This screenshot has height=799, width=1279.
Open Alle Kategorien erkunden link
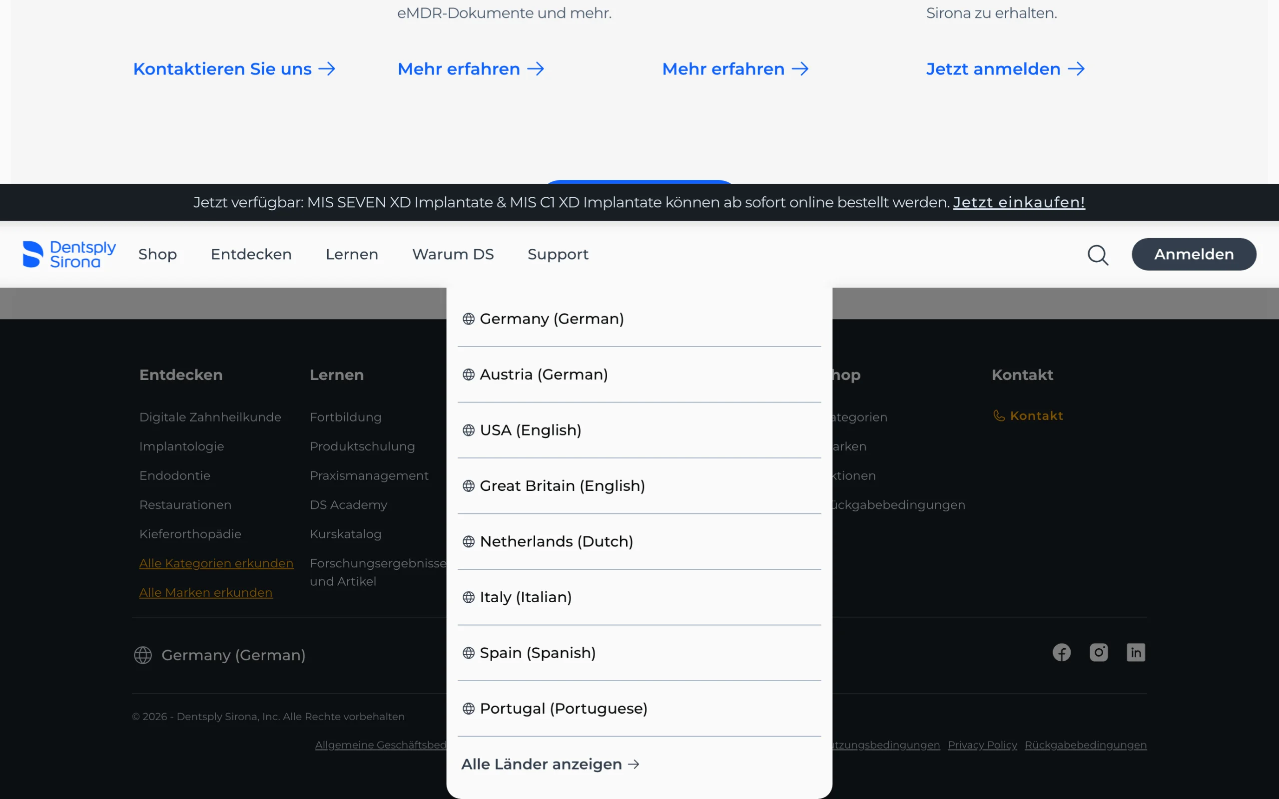tap(216, 563)
